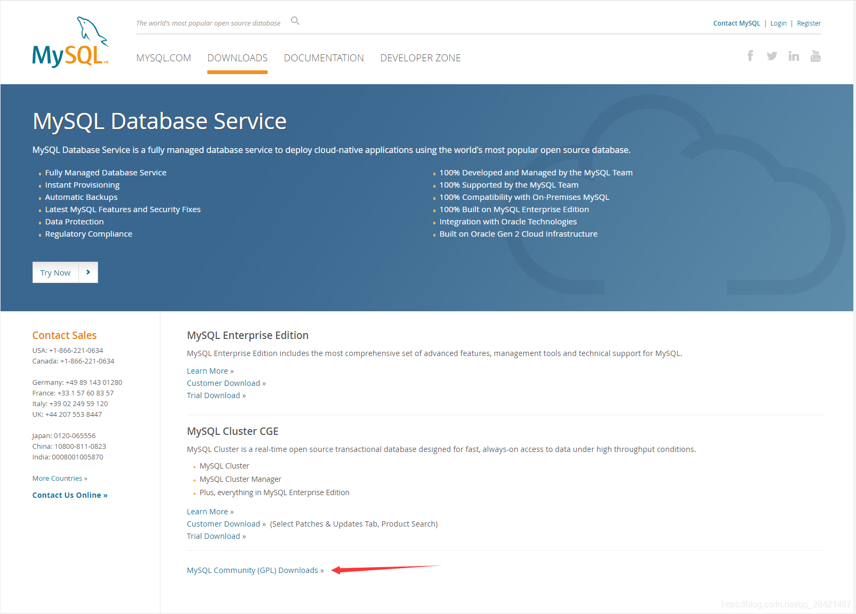The width and height of the screenshot is (856, 614).
Task: Open Cluster CGE Customer Download link
Action: [226, 524]
